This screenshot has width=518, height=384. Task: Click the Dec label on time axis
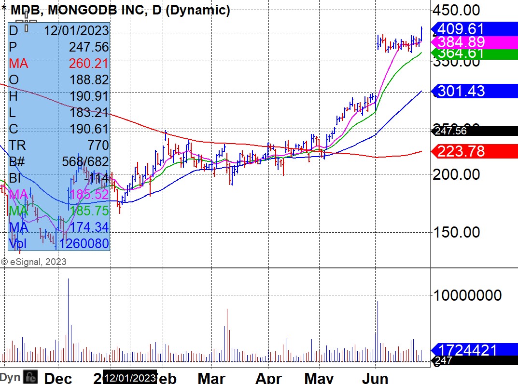pos(58,378)
